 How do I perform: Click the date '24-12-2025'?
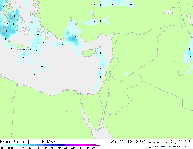tap(132, 142)
